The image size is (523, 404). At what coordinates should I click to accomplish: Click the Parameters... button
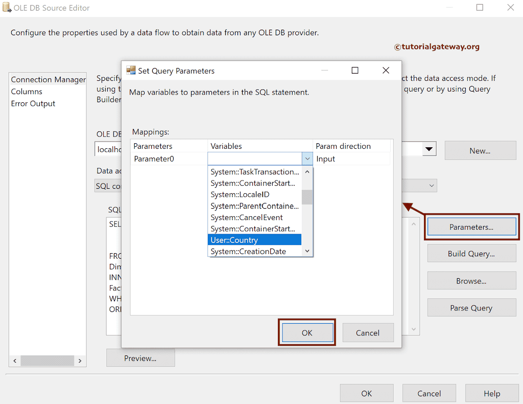471,226
